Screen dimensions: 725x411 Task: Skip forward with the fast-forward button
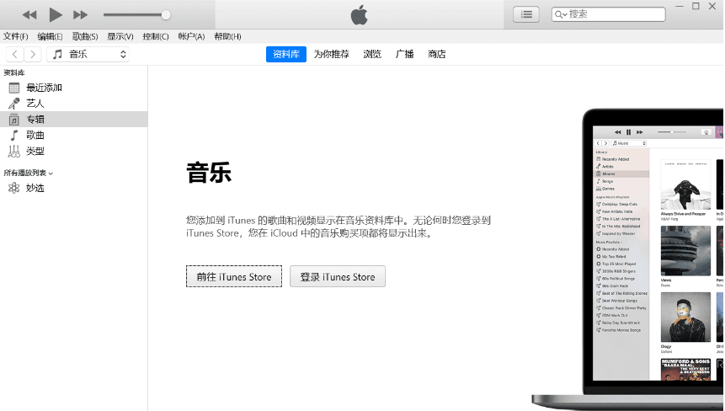[81, 15]
